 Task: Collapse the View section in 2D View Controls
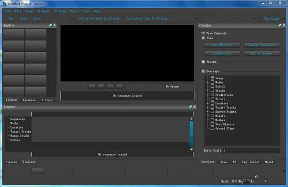click(203, 38)
